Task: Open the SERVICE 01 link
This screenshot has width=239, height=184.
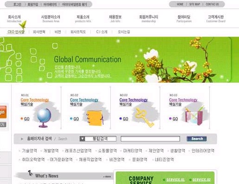Action: click(176, 180)
